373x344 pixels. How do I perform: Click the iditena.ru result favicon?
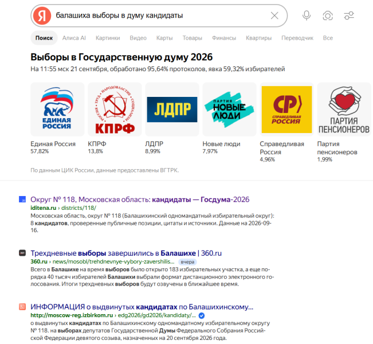(22, 200)
